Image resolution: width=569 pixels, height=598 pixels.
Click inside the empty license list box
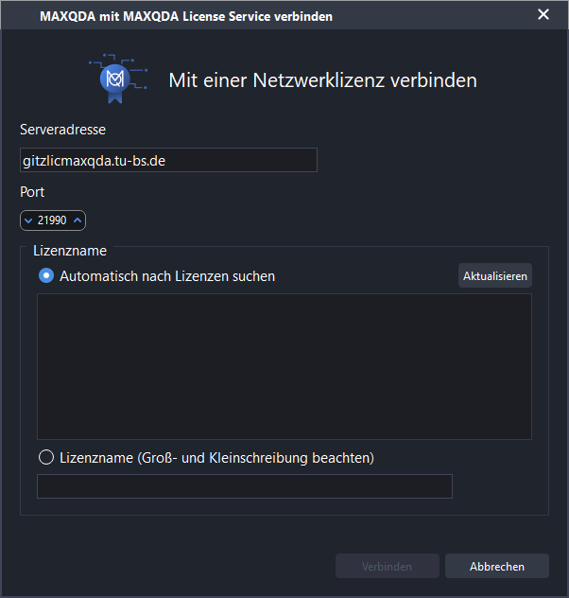[284, 366]
